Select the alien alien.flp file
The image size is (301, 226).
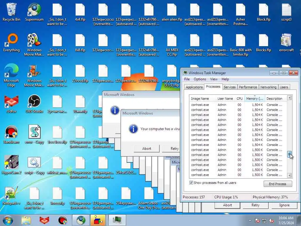172,12
